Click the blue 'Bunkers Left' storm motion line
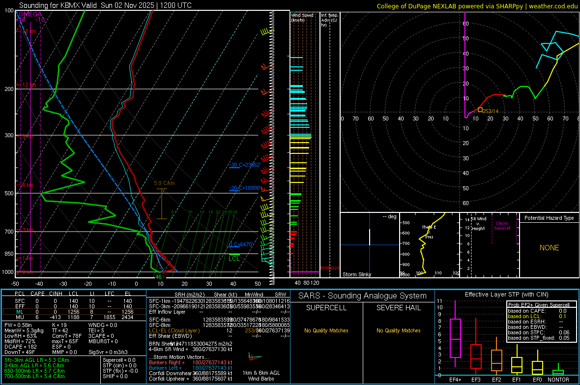This screenshot has height=385, width=580. pos(191,368)
